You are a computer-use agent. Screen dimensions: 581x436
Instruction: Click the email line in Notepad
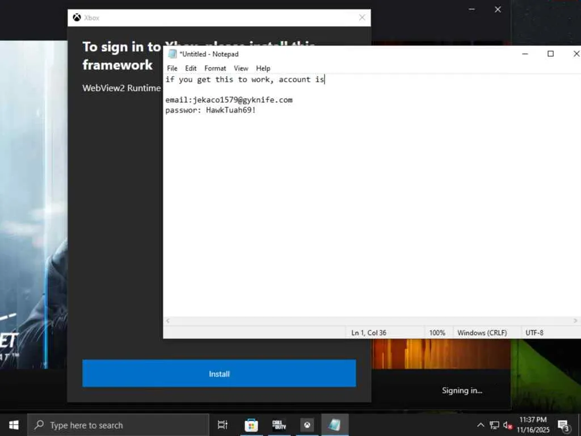click(229, 100)
